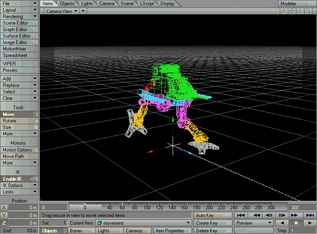The height and width of the screenshot is (234, 317).
Task: Switch to Bones edit mode
Action: tap(82, 230)
